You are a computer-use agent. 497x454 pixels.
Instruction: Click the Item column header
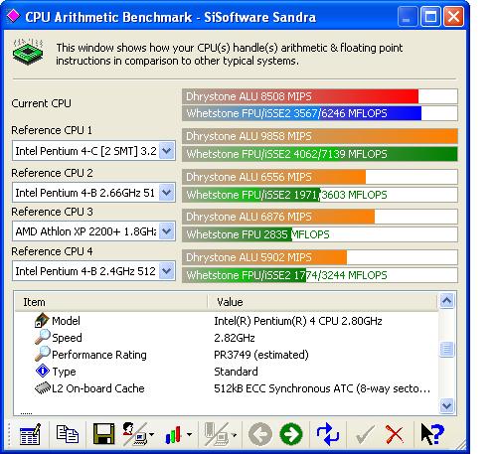(111, 302)
